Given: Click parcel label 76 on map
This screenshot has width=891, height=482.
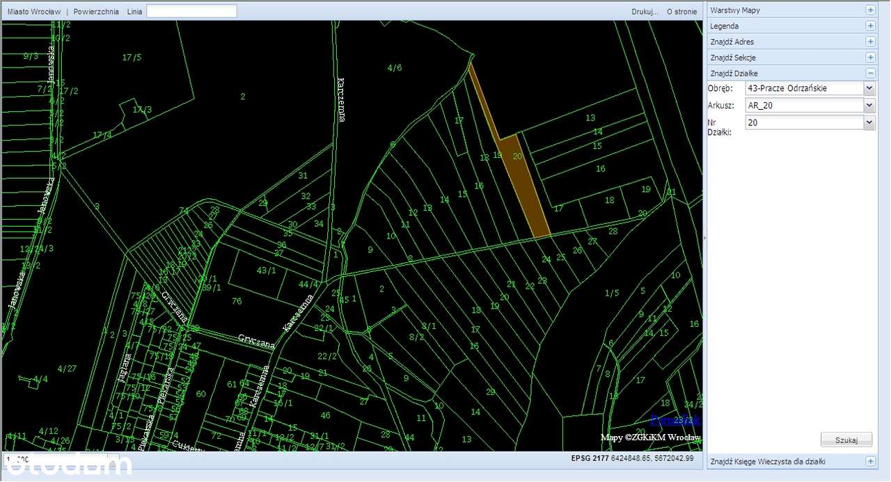Looking at the screenshot, I should 237,301.
